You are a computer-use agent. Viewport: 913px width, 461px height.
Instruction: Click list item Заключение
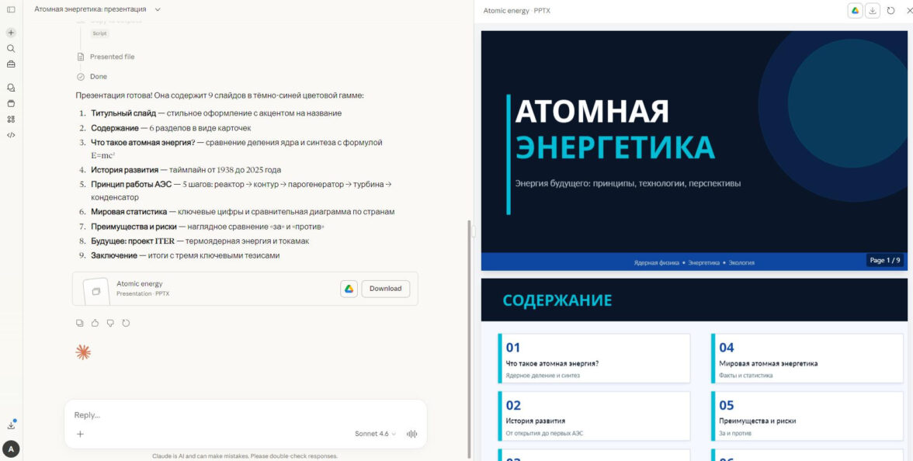[x=114, y=255]
